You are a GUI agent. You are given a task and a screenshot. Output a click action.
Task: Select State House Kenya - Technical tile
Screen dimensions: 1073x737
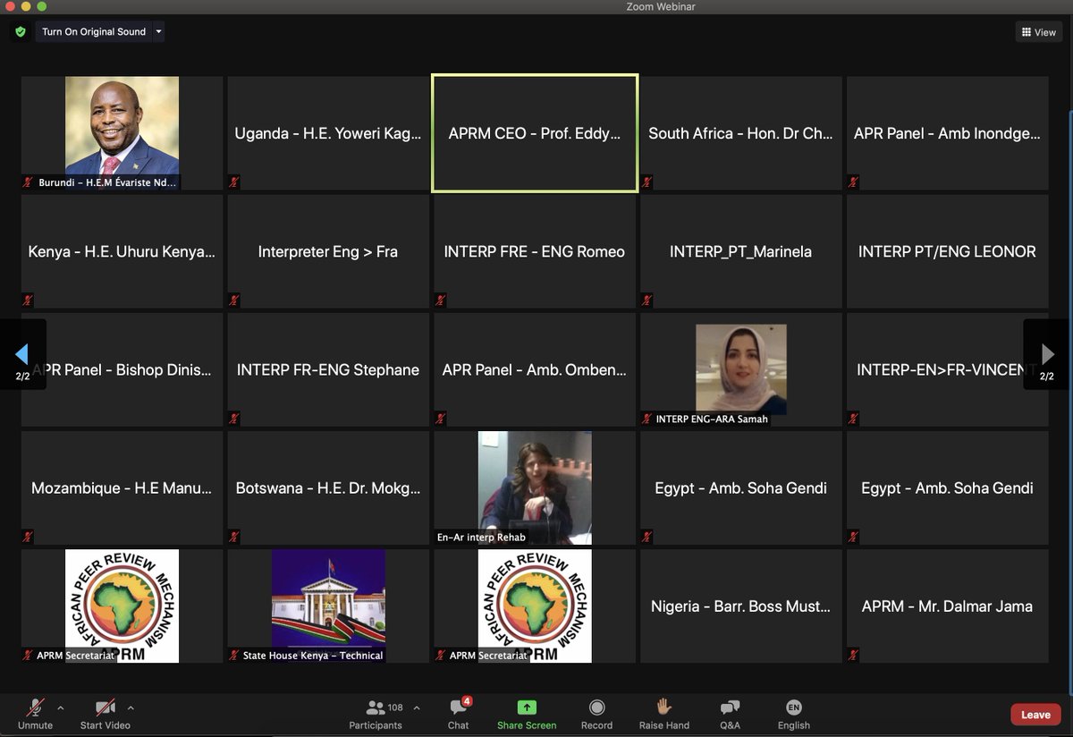328,606
